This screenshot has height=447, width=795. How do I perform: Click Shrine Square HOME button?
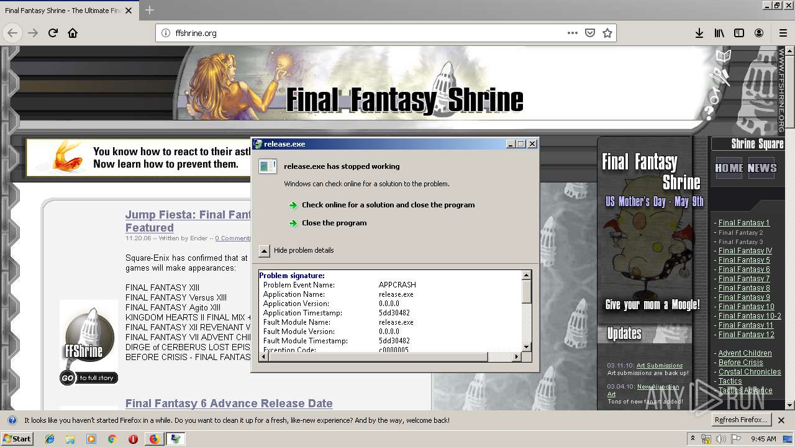point(729,168)
